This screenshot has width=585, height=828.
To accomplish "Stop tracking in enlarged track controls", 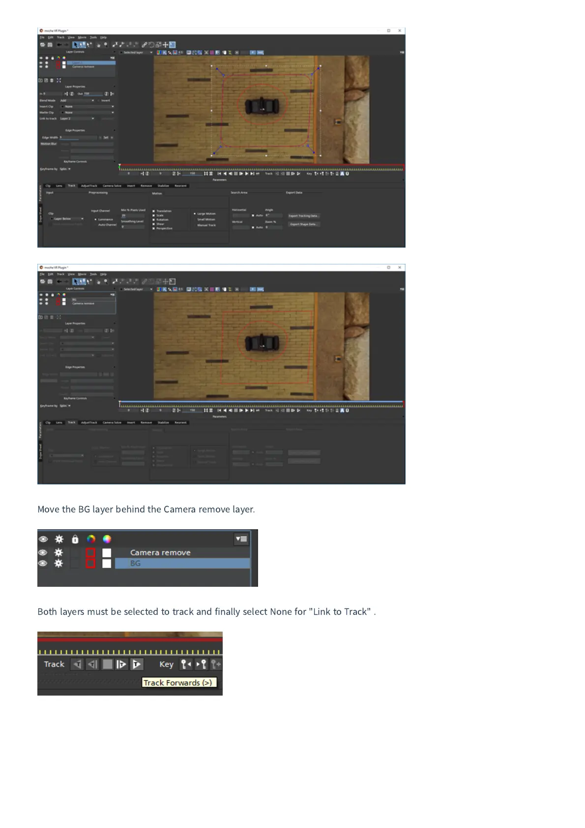I will [107, 664].
